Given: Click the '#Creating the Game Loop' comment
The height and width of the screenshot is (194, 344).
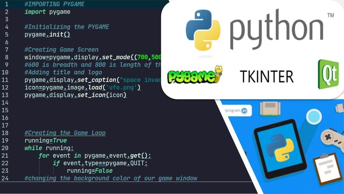Looking at the screenshot, I should point(65,133).
